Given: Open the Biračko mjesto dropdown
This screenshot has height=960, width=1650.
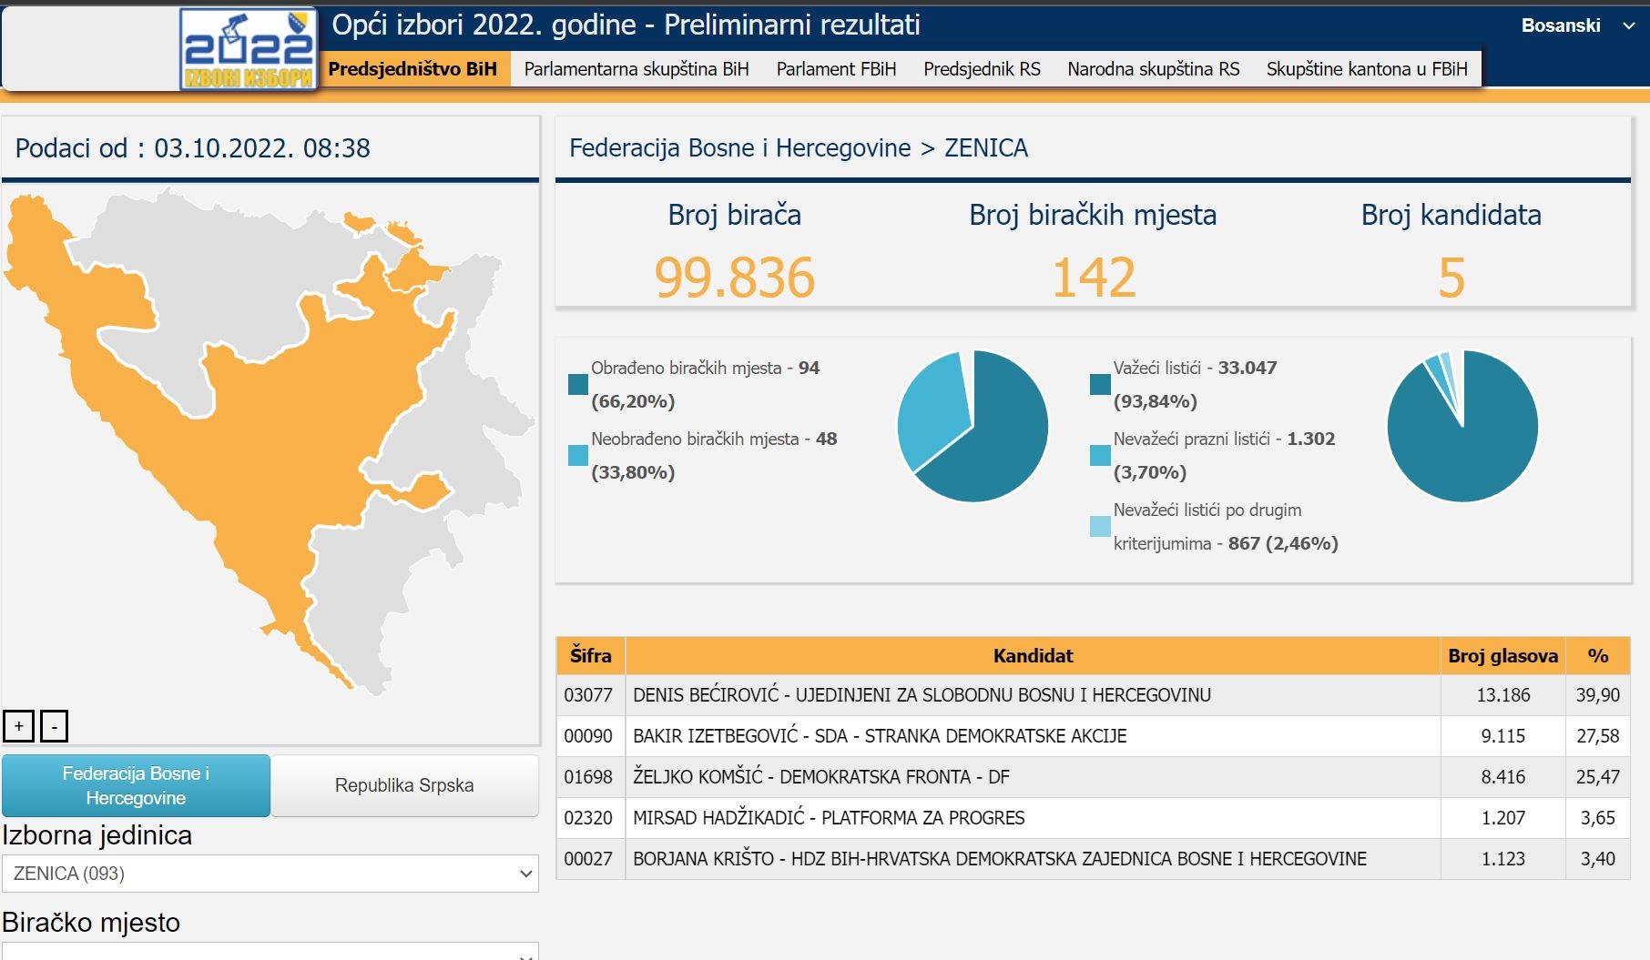Looking at the screenshot, I should (x=270, y=952).
